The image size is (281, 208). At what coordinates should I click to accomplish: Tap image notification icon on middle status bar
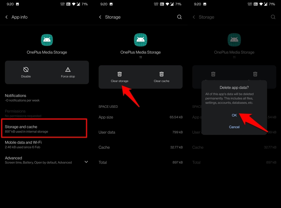point(111,4)
